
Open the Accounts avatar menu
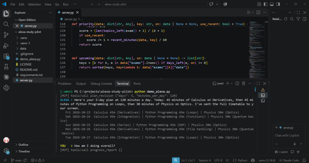point(6,140)
